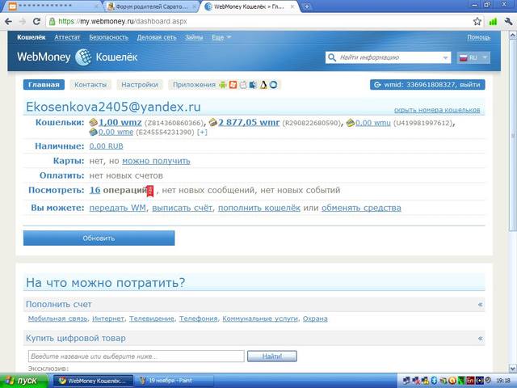Click the orange round tray icon
Viewport: 517px width, 388px height.
click(x=452, y=381)
